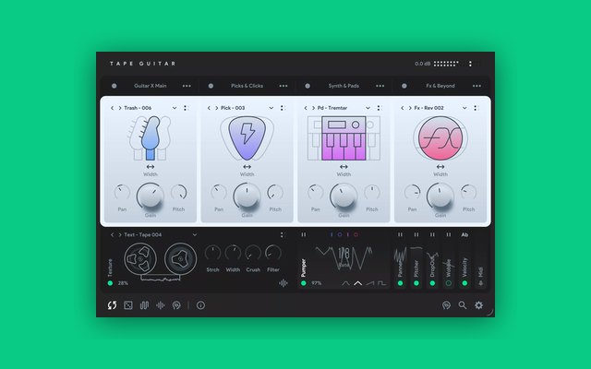Click the purple guitar pick image
The width and height of the screenshot is (591, 369).
[x=247, y=138]
